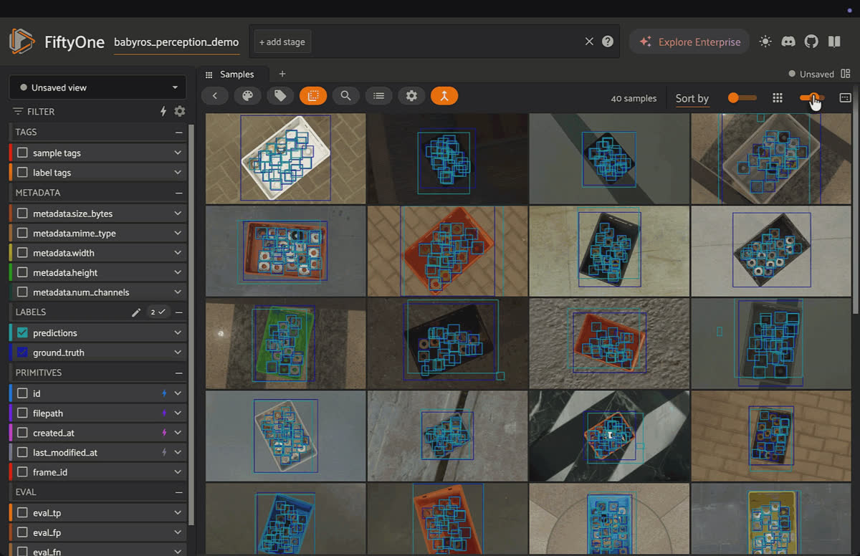860x556 pixels.
Task: Check the eval_tp checkbox
Action: pos(22,513)
